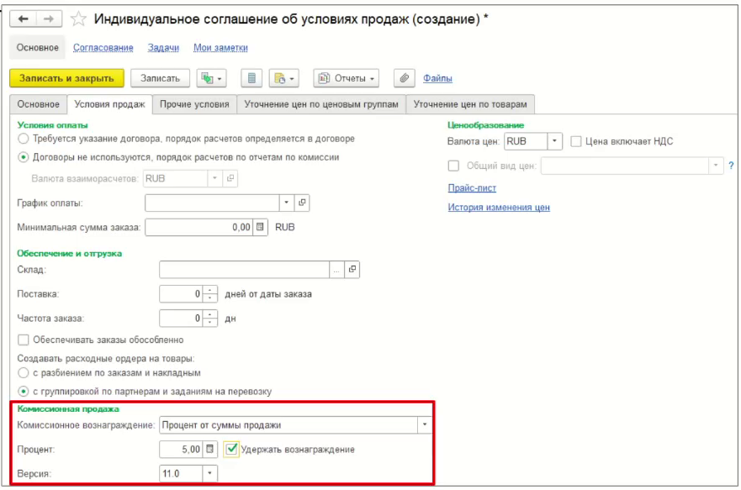Switch to the inner Основное tab
741x490 pixels.
[39, 104]
